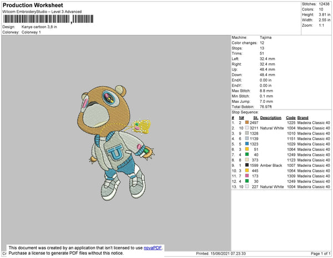This screenshot has height=258, width=333.
Task: Click the 'Amber Black' description
Action: pyautogui.click(x=271, y=165)
